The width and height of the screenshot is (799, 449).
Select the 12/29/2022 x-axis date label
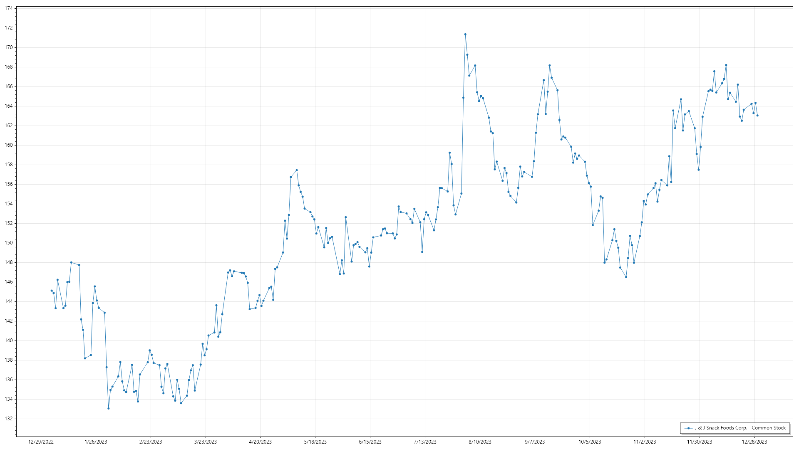[x=41, y=442]
